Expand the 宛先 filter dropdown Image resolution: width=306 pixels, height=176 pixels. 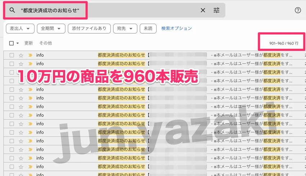[125, 29]
